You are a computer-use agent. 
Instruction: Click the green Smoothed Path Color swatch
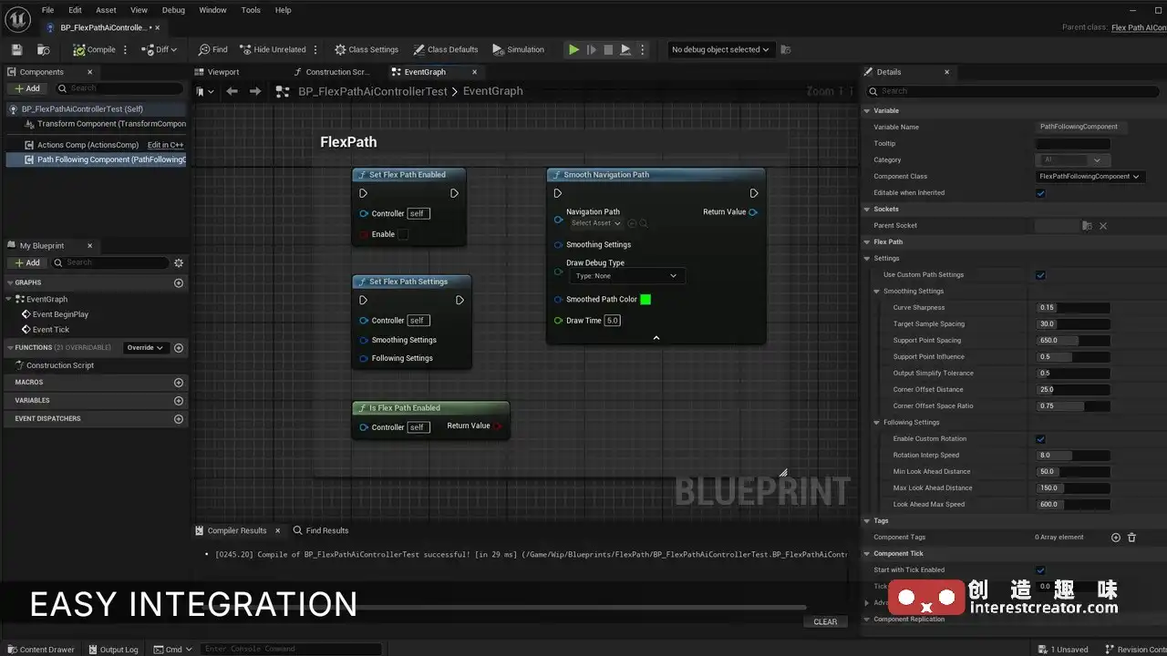(645, 299)
